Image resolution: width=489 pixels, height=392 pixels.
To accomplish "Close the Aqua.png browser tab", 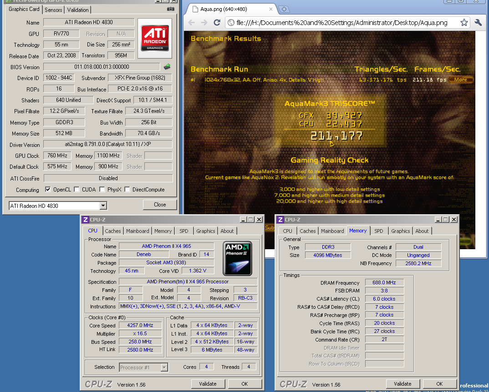I will (271, 9).
